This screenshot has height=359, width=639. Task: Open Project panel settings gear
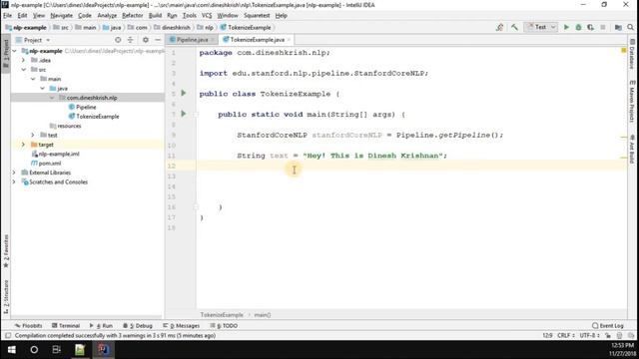(146, 40)
